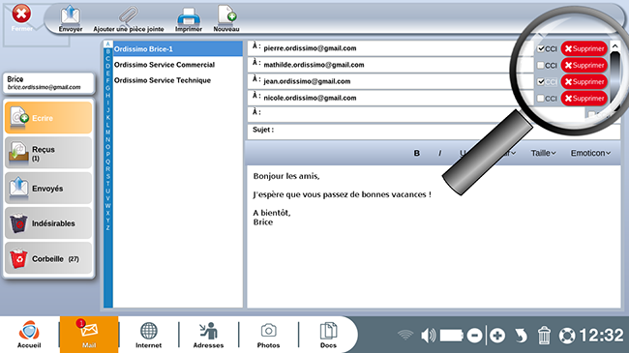Open the Indésirables spam folder
The height and width of the screenshot is (353, 629).
point(48,223)
